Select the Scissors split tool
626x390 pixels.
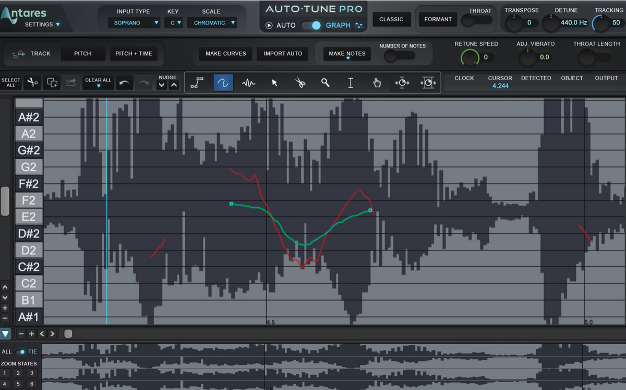pos(299,82)
